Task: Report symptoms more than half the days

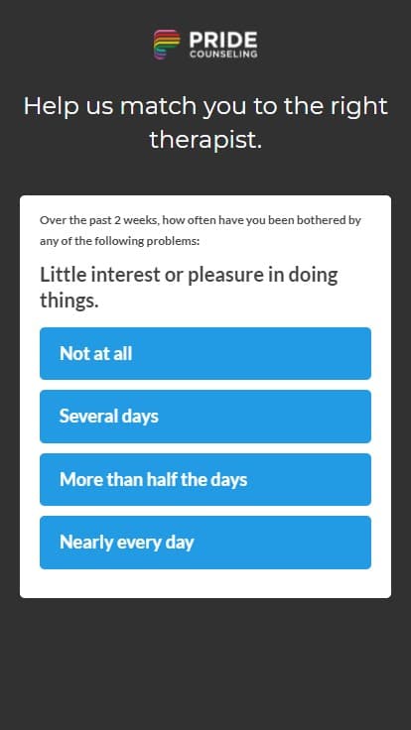Action: coord(205,479)
